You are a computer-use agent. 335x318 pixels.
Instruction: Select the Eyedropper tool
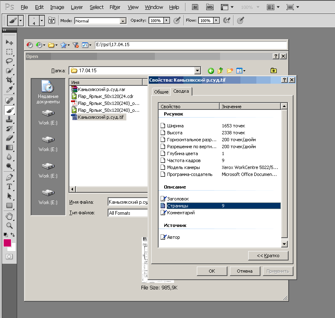pos(9,89)
